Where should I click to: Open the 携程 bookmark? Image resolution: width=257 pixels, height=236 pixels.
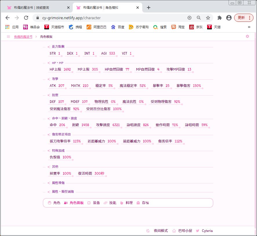75,27
